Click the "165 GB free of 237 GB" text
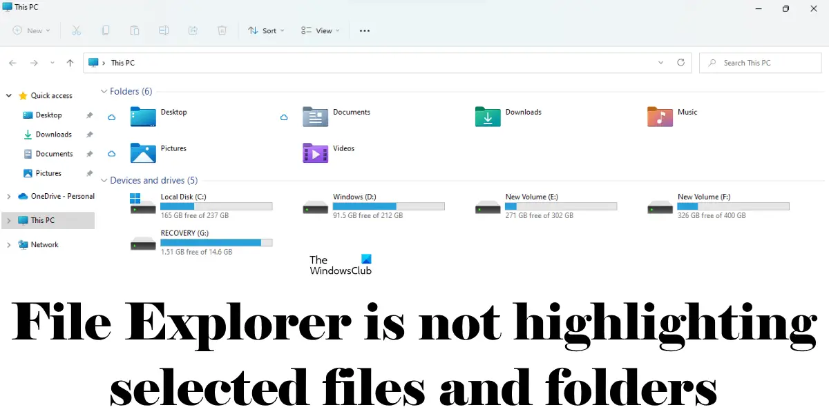 pos(195,216)
